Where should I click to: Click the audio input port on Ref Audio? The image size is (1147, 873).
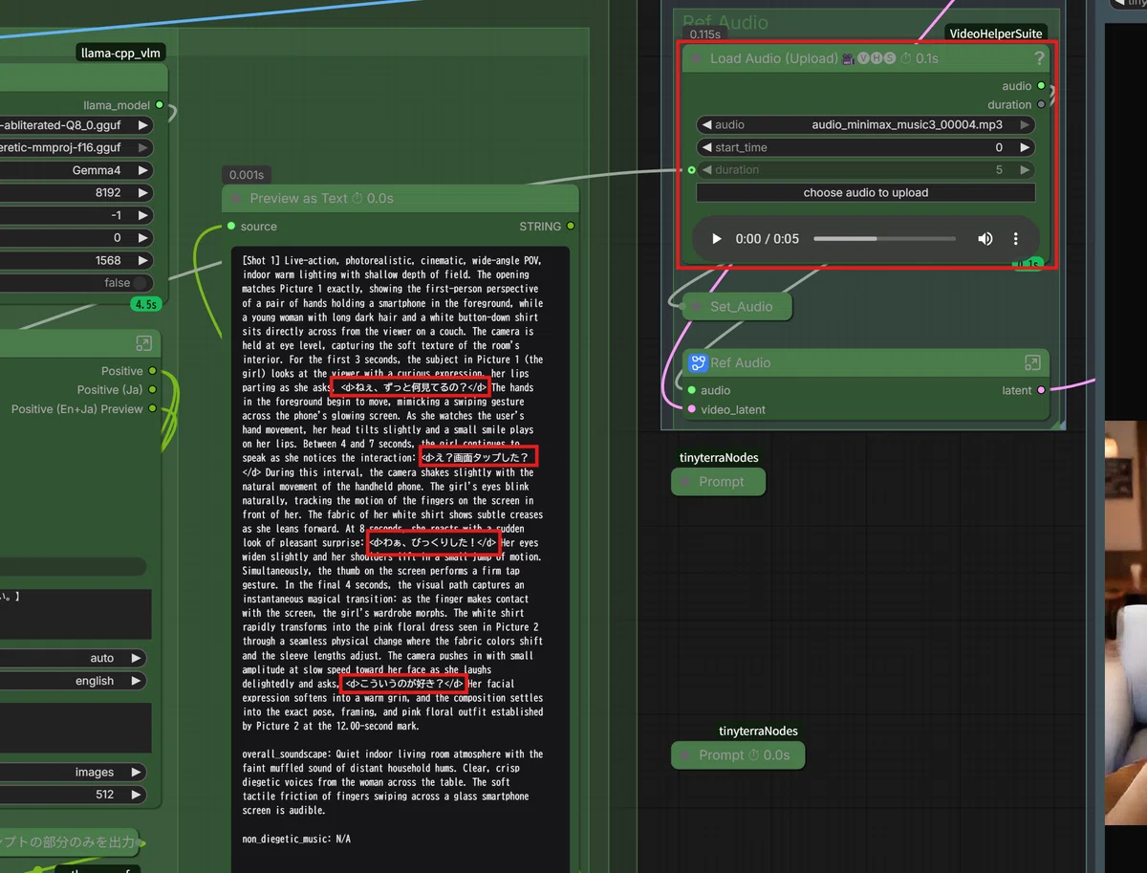coord(691,390)
